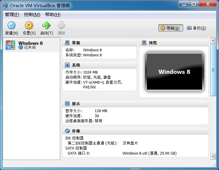Start the VM with 启动(T) arrow
This screenshot has height=170, width=219.
coord(46,25)
